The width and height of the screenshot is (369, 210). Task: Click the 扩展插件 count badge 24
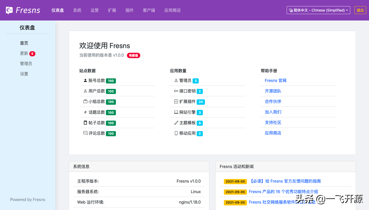201,102
